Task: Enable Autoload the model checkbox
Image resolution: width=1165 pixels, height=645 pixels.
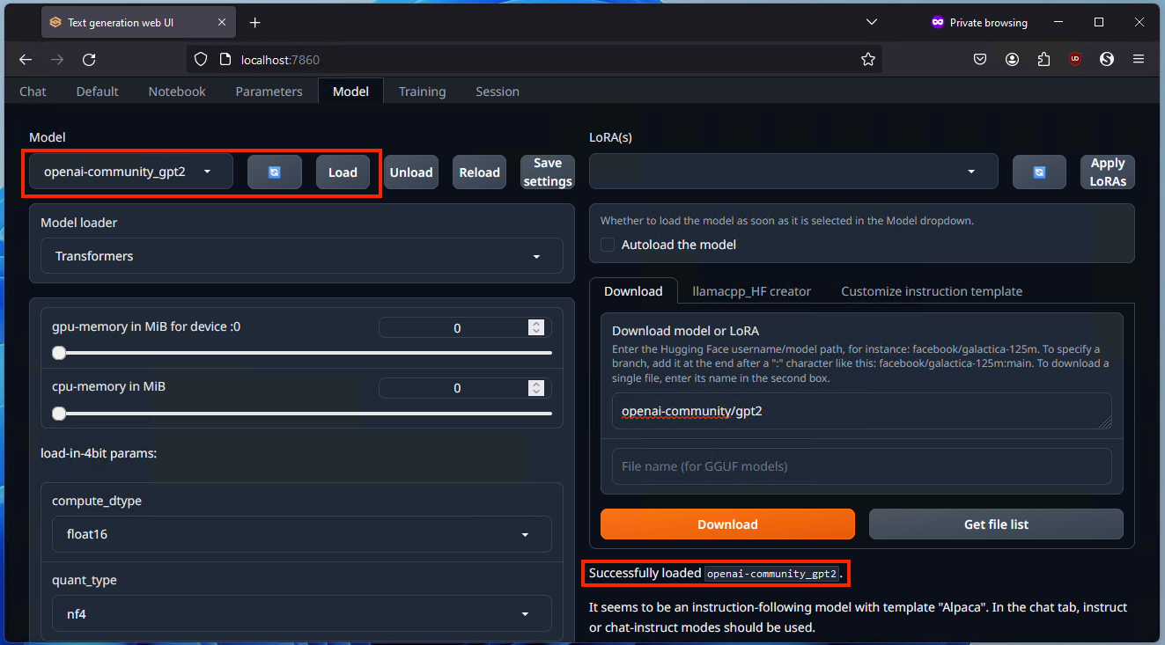Action: pos(608,245)
